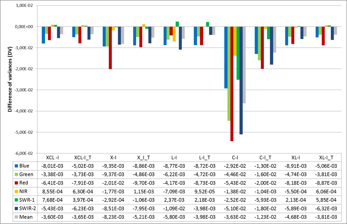Viewport: 347px width, 224px height.
Task: Select the Red legend key square
Action: [16, 182]
